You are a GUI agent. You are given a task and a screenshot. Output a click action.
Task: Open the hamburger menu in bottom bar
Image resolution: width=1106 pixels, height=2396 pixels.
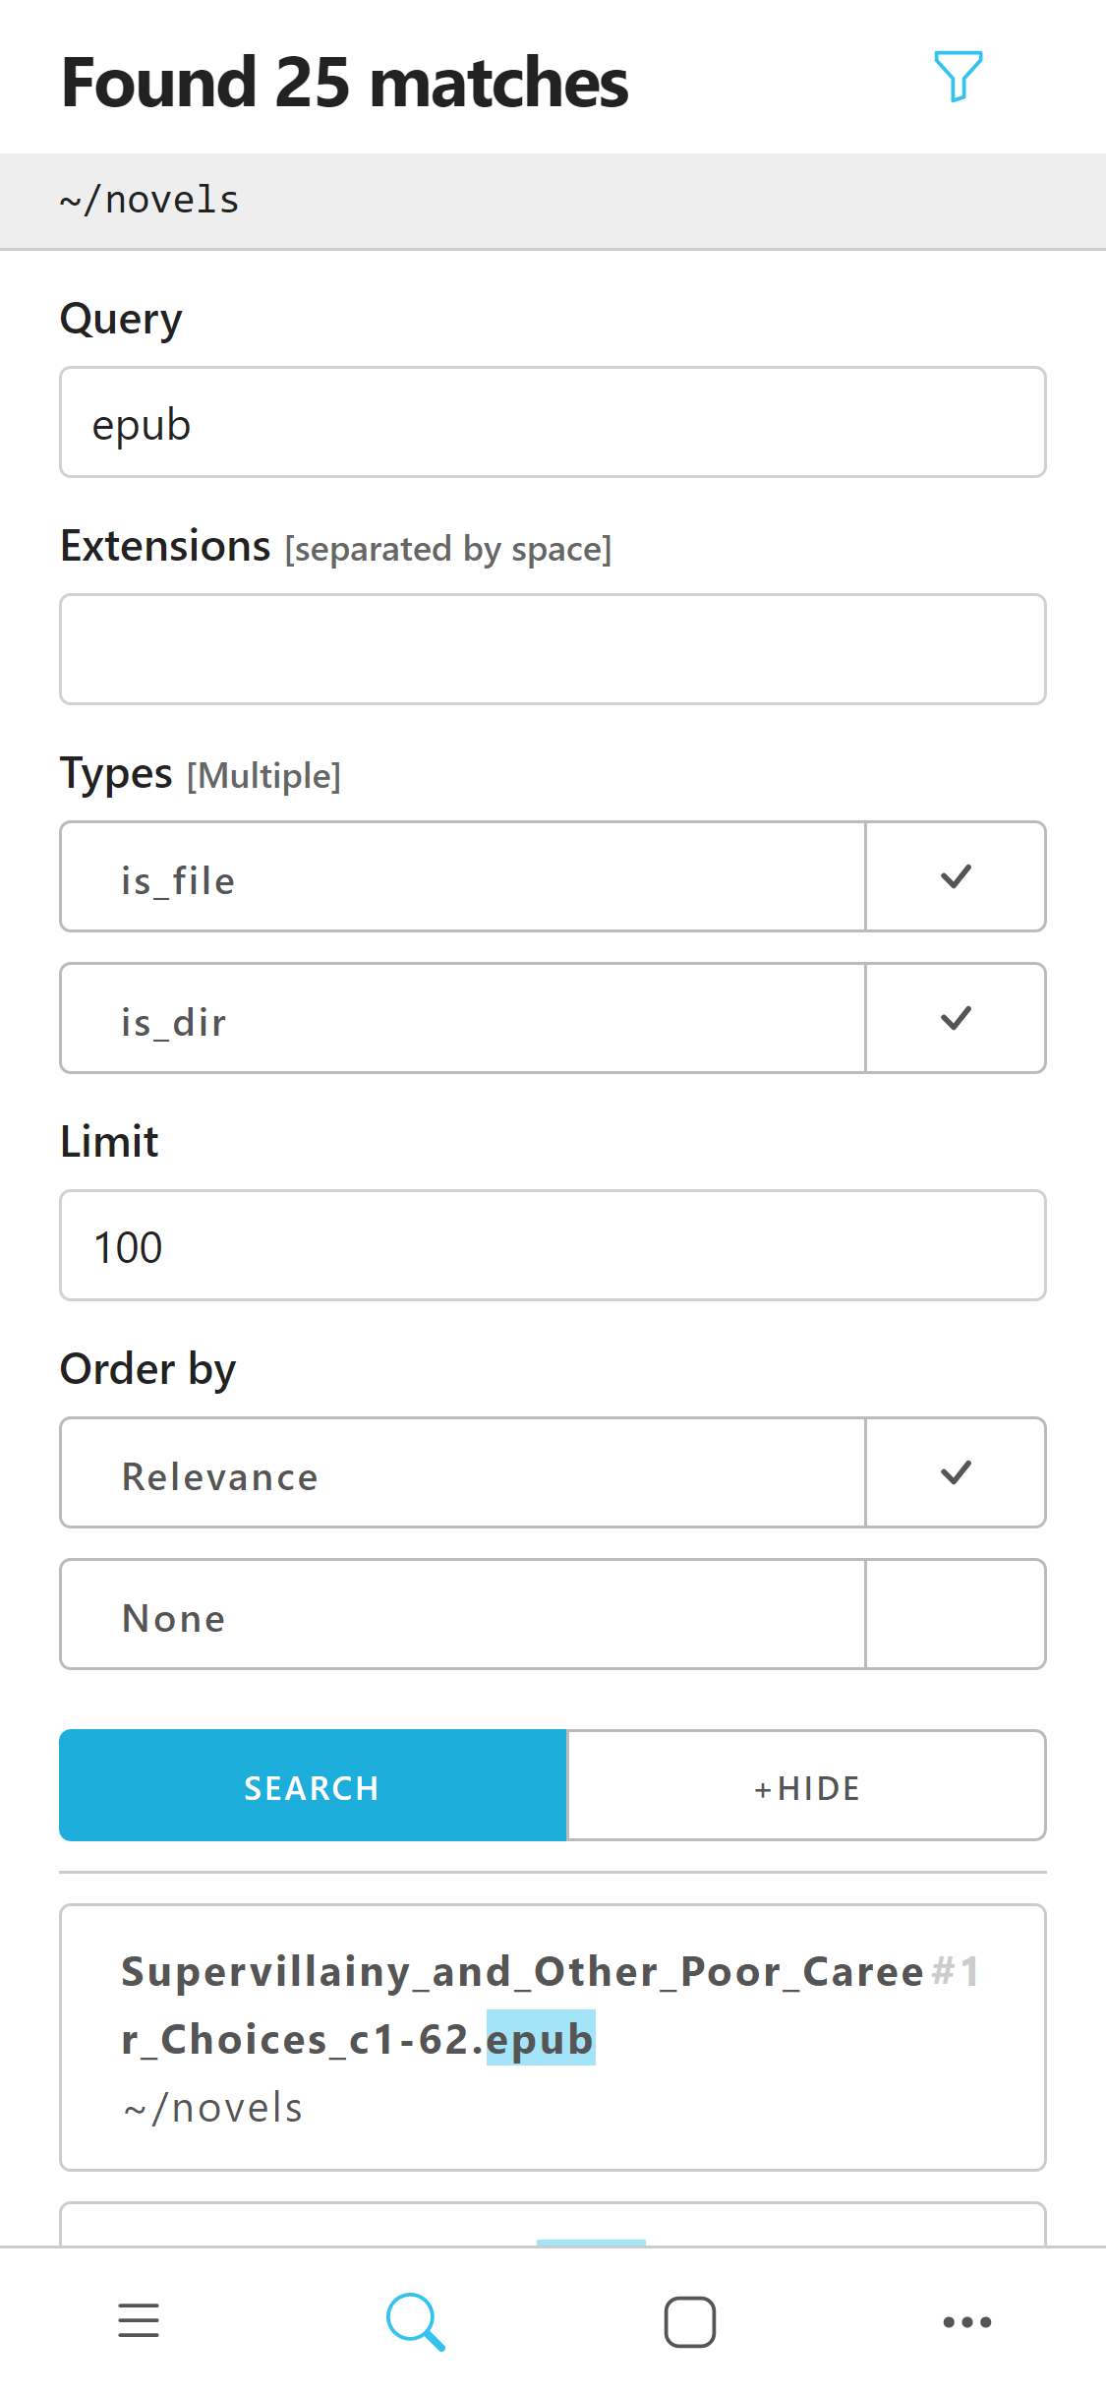[139, 2320]
